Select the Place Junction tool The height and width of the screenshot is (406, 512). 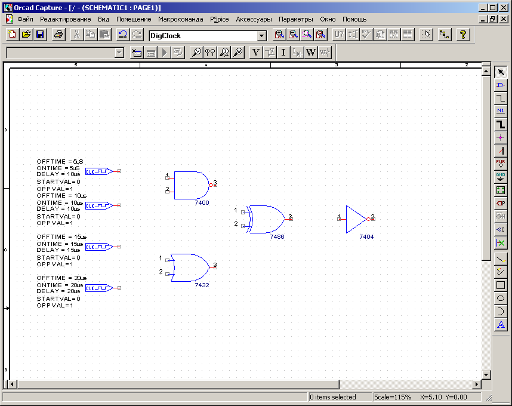click(501, 137)
